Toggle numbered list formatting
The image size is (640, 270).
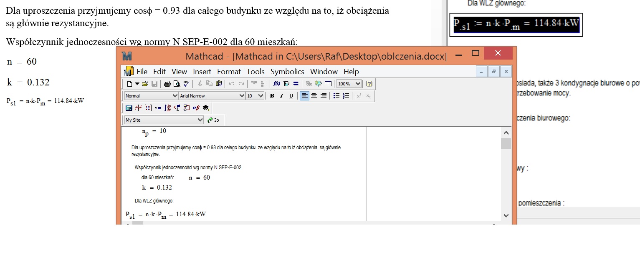(346, 96)
